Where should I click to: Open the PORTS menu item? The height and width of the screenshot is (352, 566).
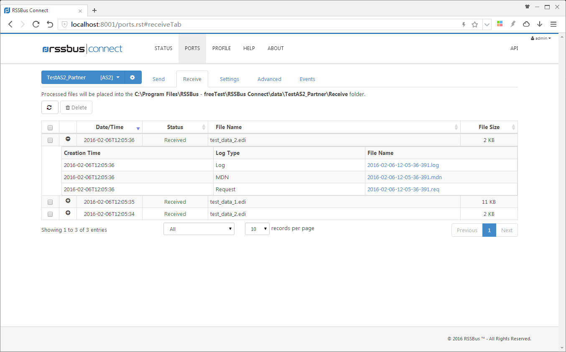click(192, 48)
